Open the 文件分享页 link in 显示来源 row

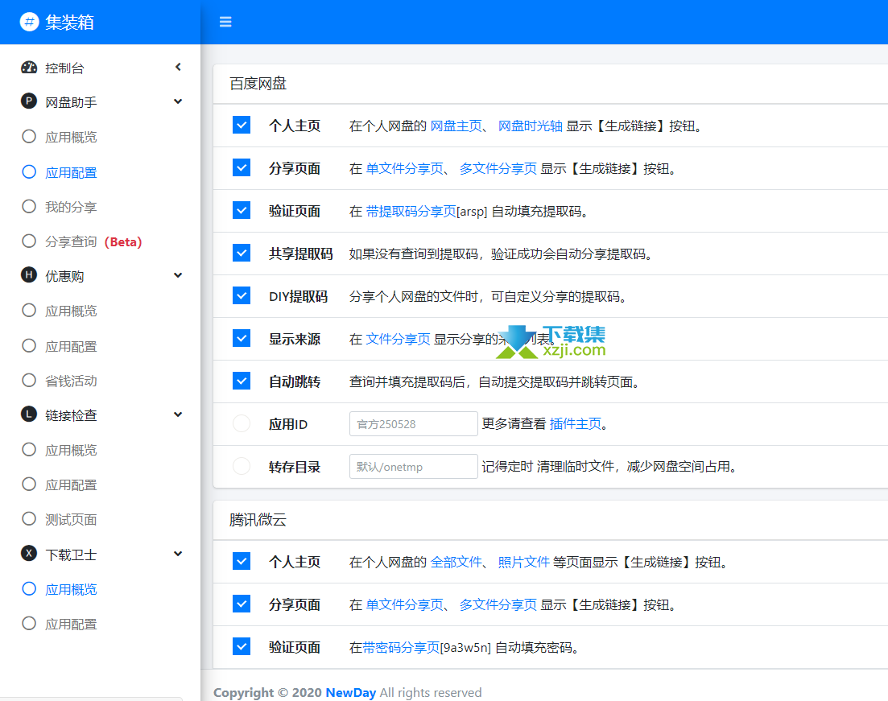(399, 339)
